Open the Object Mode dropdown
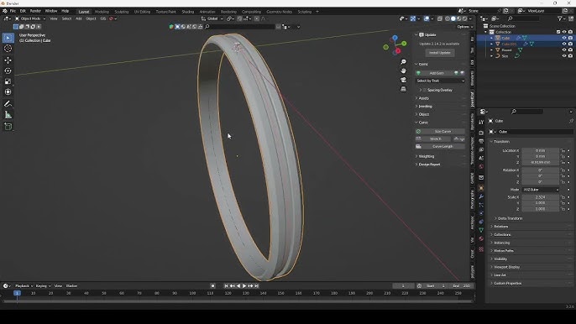Screen dimensions: 576x324 tap(30, 18)
